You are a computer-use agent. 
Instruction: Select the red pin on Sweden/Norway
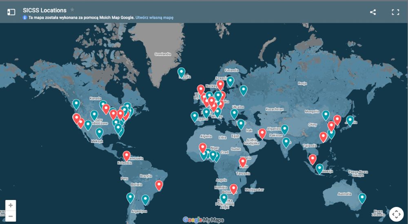tap(220, 85)
